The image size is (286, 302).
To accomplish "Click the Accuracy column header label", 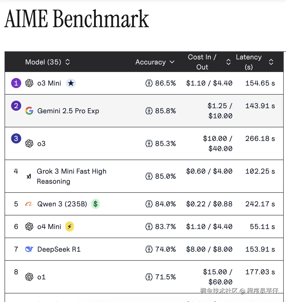I will 151,62.
